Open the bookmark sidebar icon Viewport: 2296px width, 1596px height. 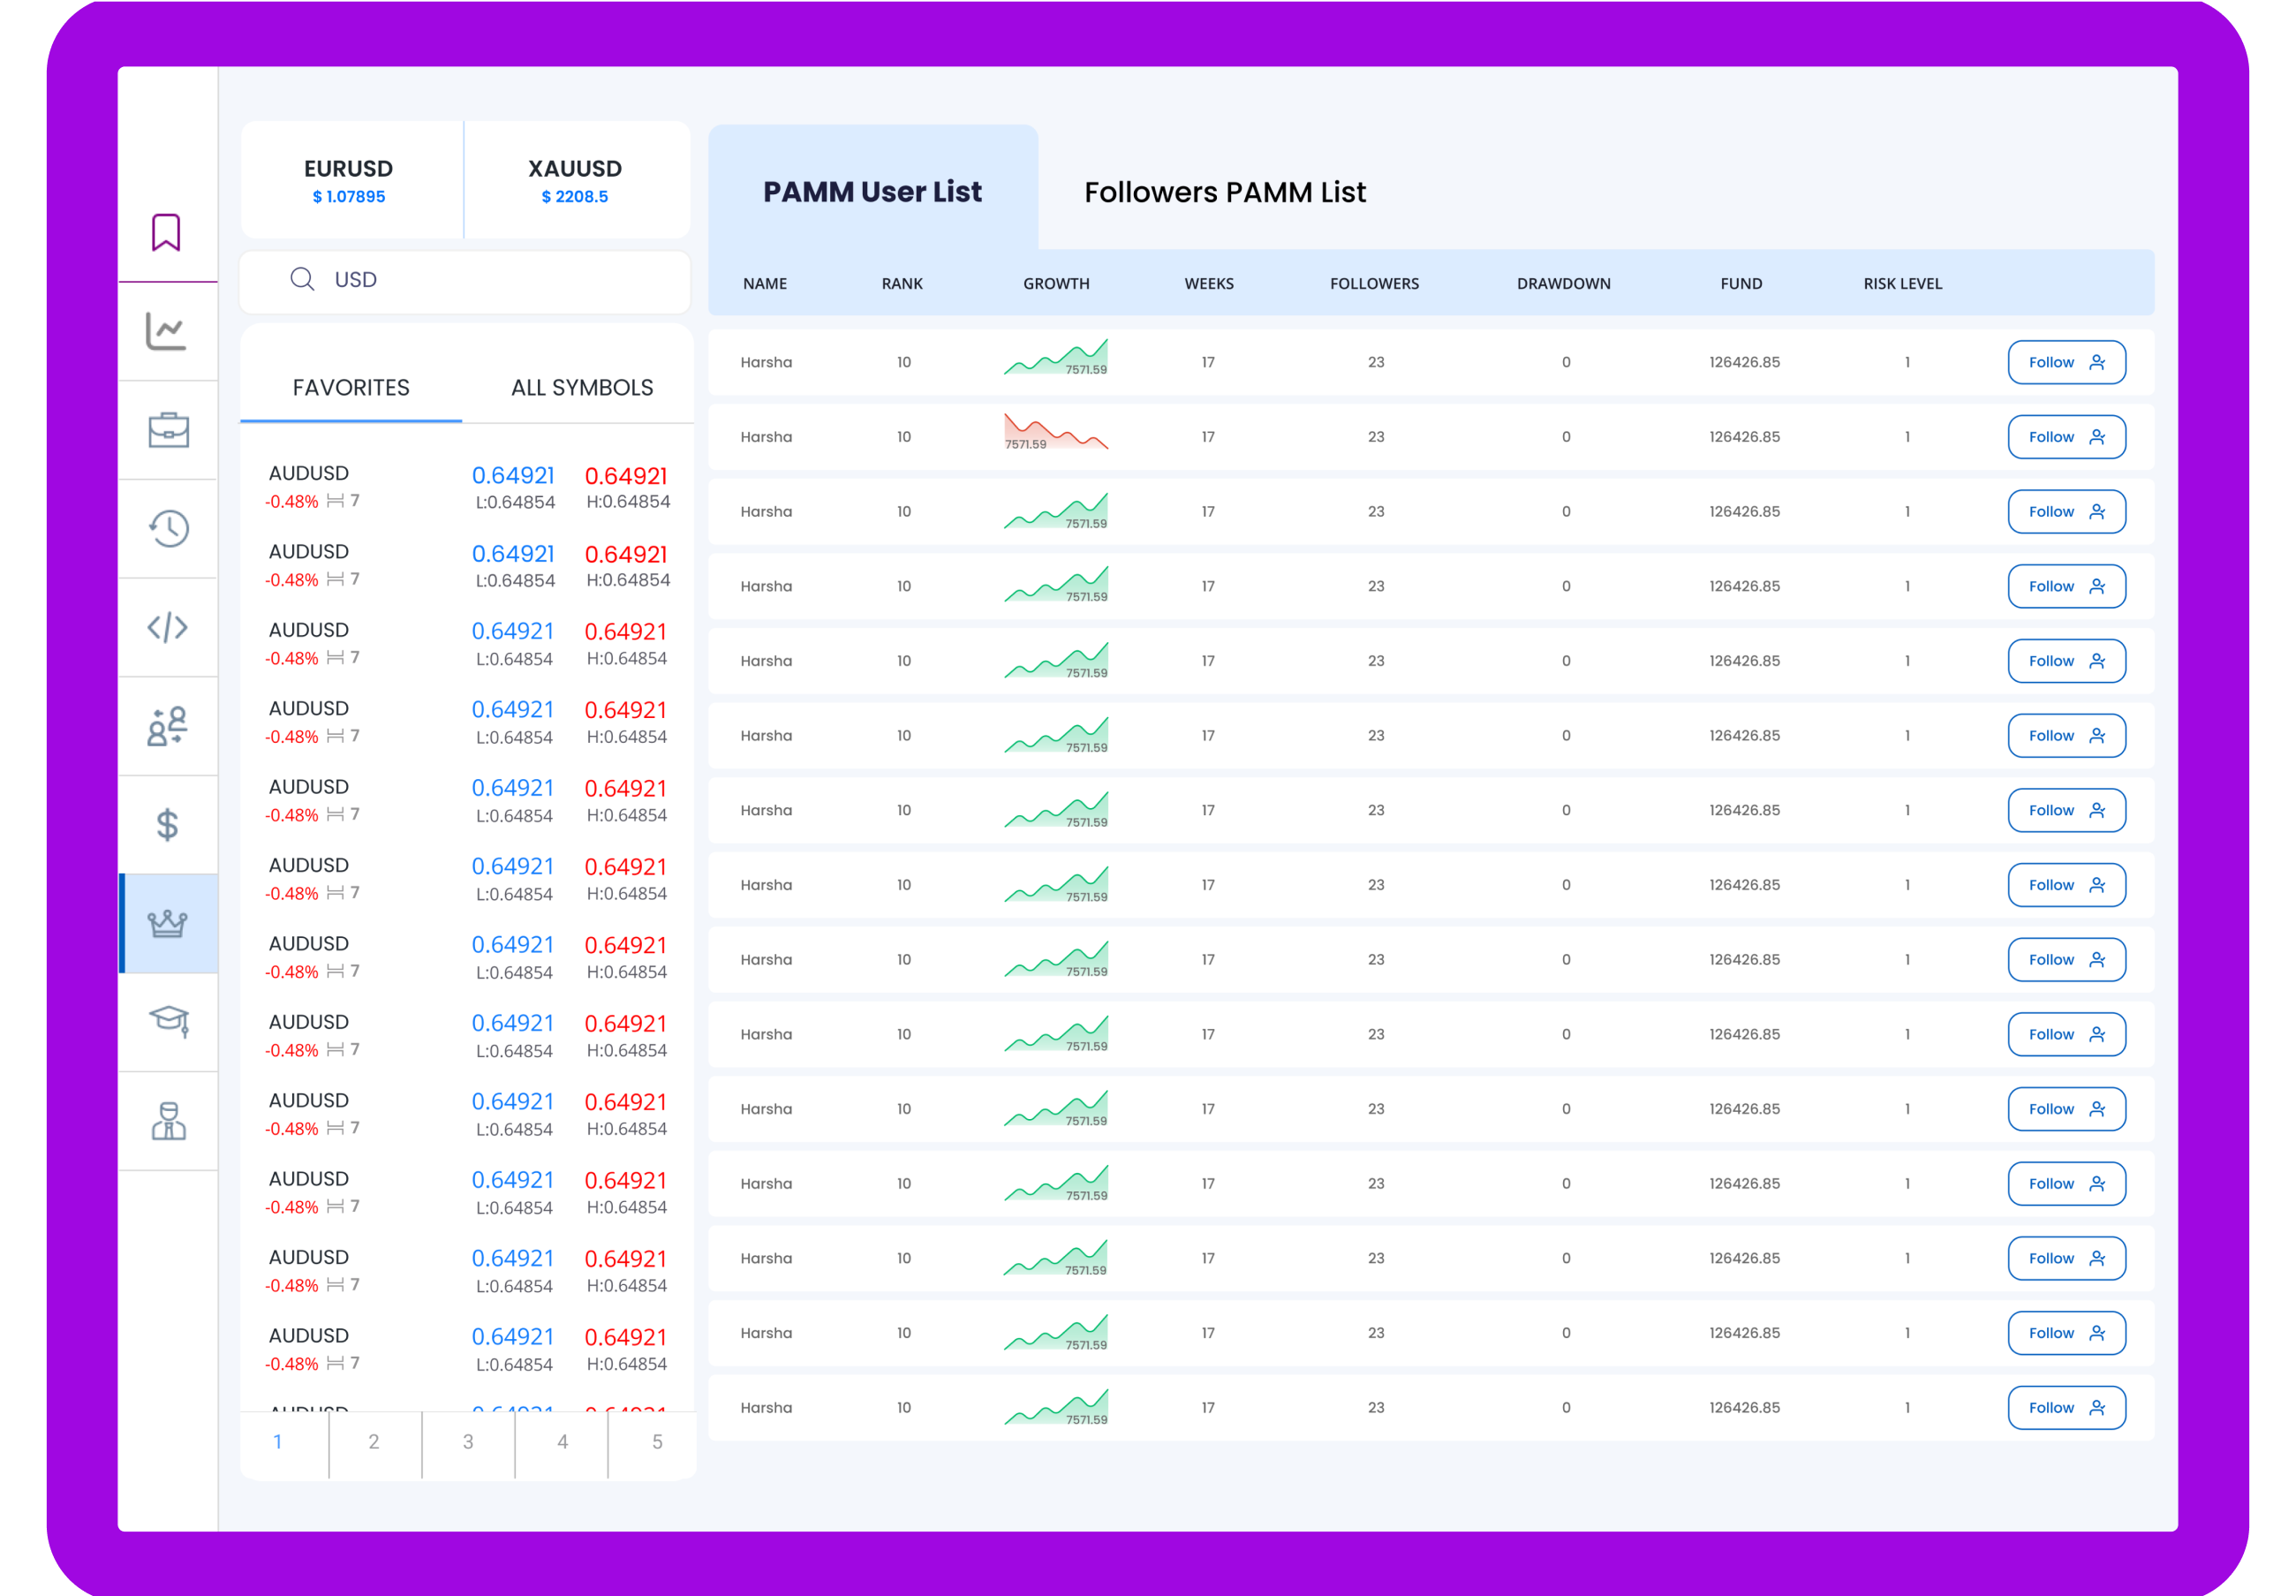166,232
